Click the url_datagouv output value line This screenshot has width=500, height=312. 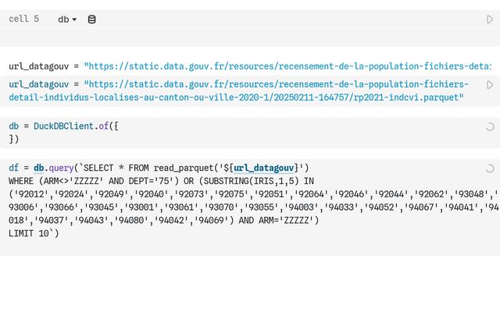[x=250, y=66]
